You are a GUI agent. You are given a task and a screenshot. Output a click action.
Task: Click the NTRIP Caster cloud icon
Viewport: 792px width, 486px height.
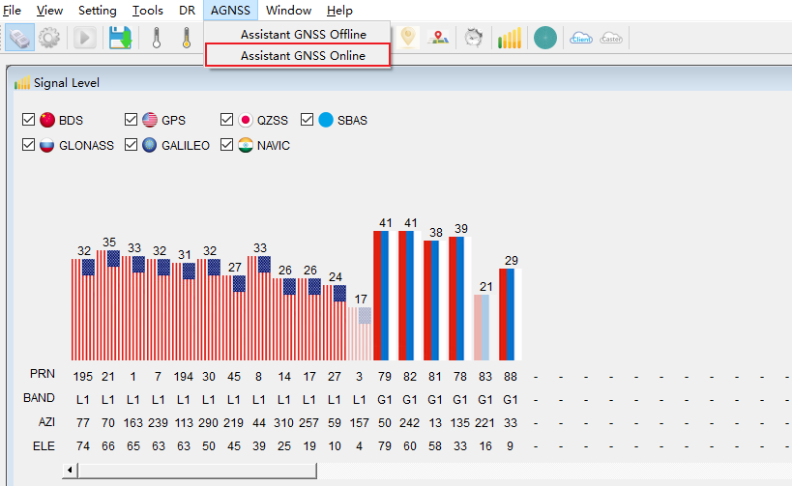click(611, 38)
